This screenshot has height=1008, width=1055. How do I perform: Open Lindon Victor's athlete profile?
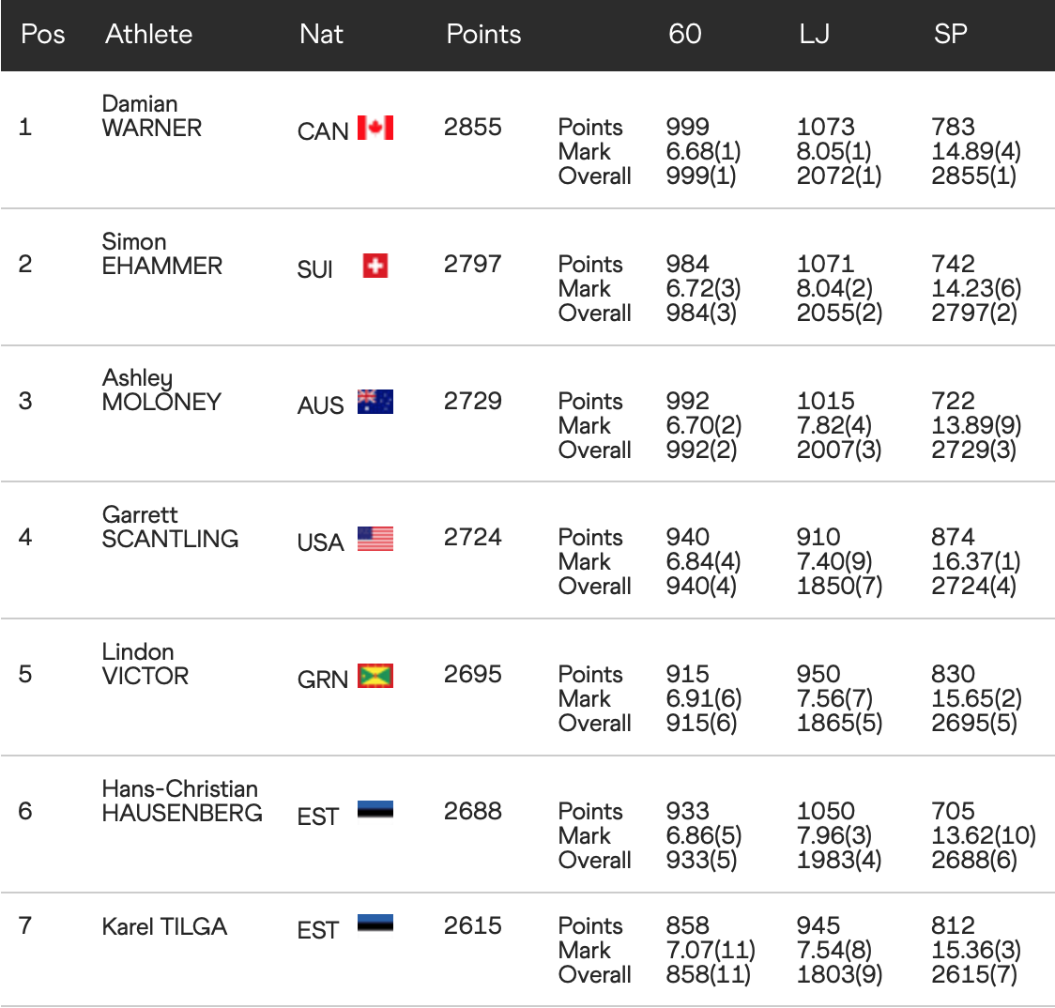tap(145, 664)
